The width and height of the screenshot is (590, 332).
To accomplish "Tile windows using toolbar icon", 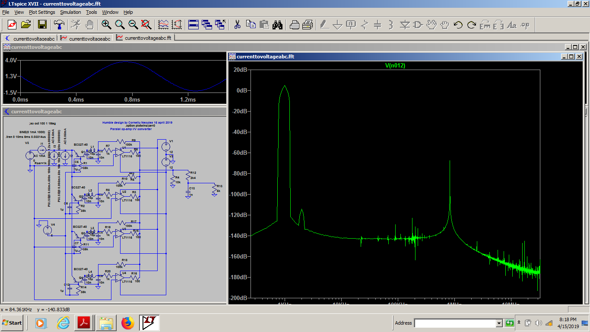I will 193,25.
